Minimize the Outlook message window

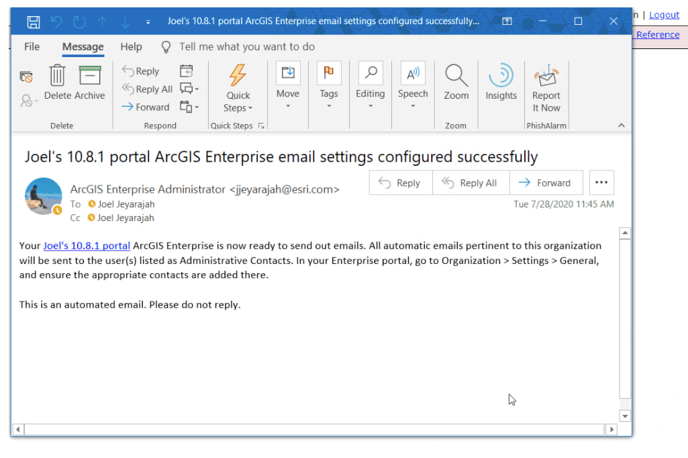(x=543, y=21)
